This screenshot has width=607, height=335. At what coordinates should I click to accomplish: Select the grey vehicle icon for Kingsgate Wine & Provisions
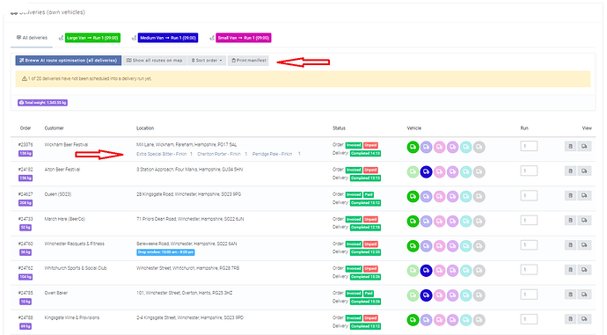point(479,320)
